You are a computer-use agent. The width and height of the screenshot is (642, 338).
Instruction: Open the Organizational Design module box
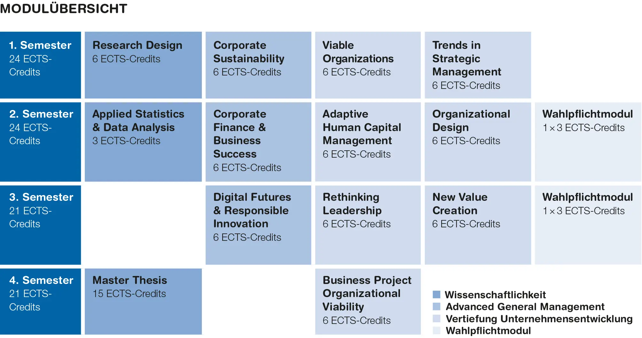coord(478,142)
